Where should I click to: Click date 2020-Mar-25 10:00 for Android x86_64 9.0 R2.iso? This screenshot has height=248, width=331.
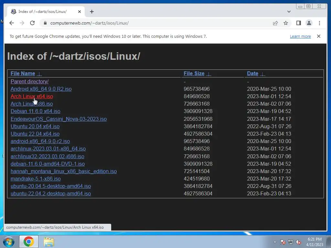pyautogui.click(x=269, y=89)
